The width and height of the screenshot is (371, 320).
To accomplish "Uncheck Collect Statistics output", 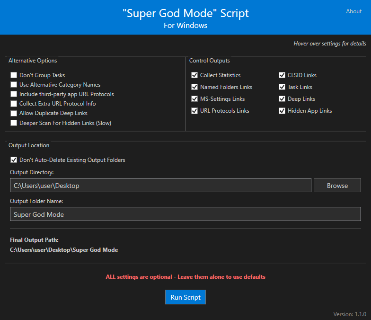I will (x=194, y=75).
